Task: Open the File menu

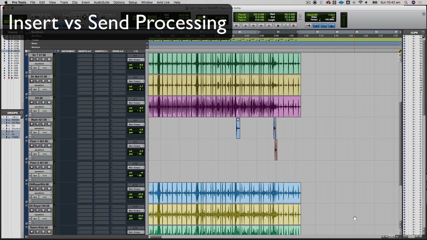Action: tap(33, 2)
